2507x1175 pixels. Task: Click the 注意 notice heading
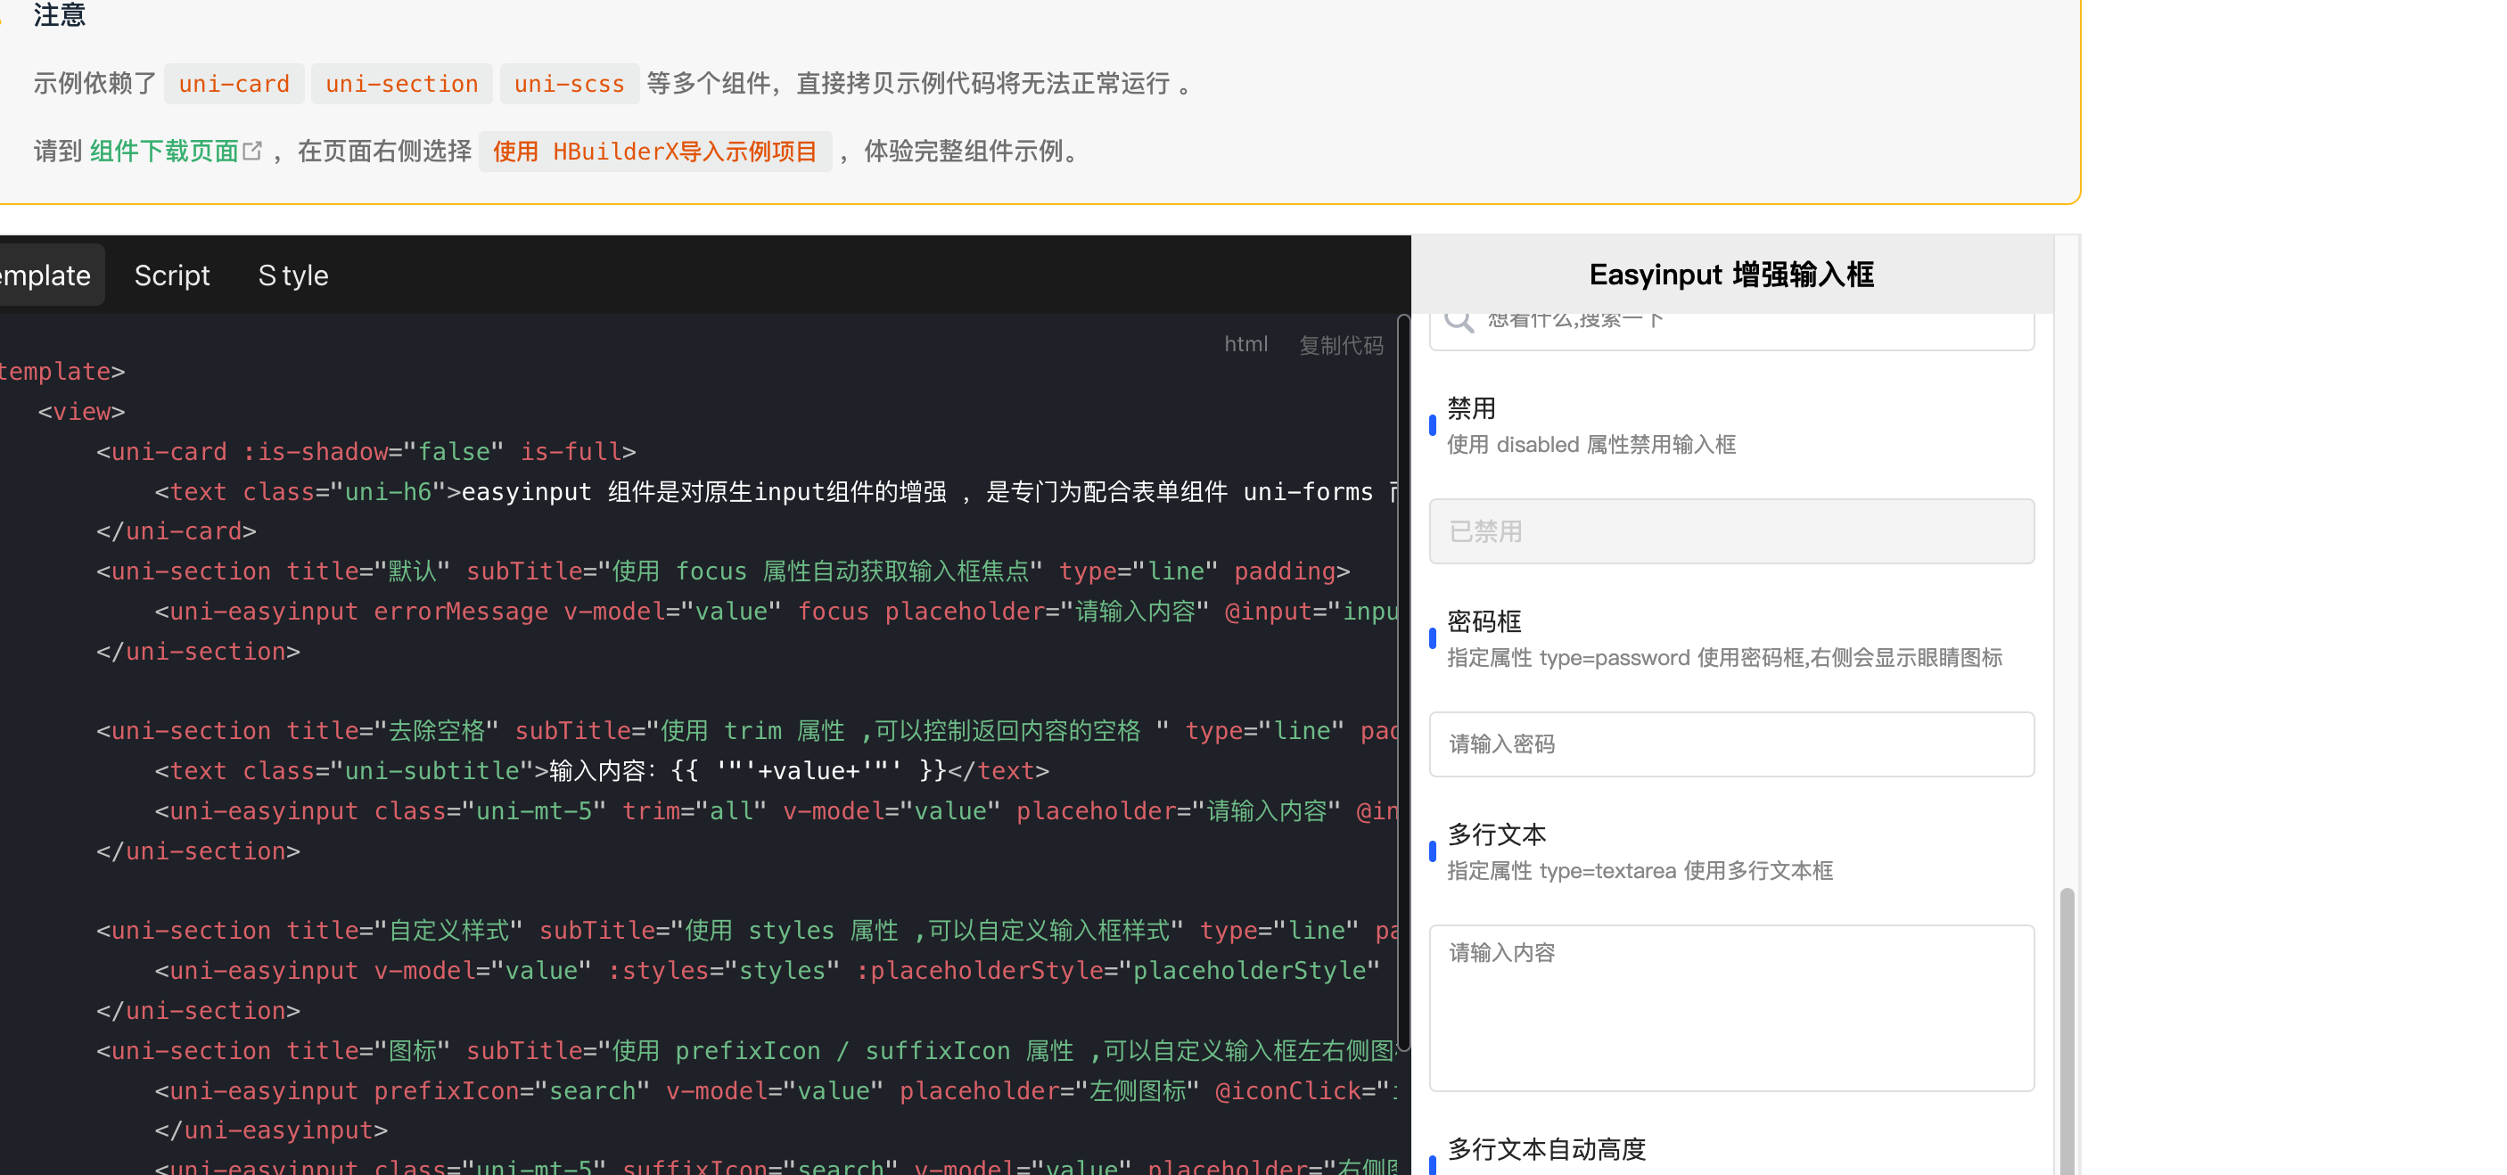coord(60,14)
